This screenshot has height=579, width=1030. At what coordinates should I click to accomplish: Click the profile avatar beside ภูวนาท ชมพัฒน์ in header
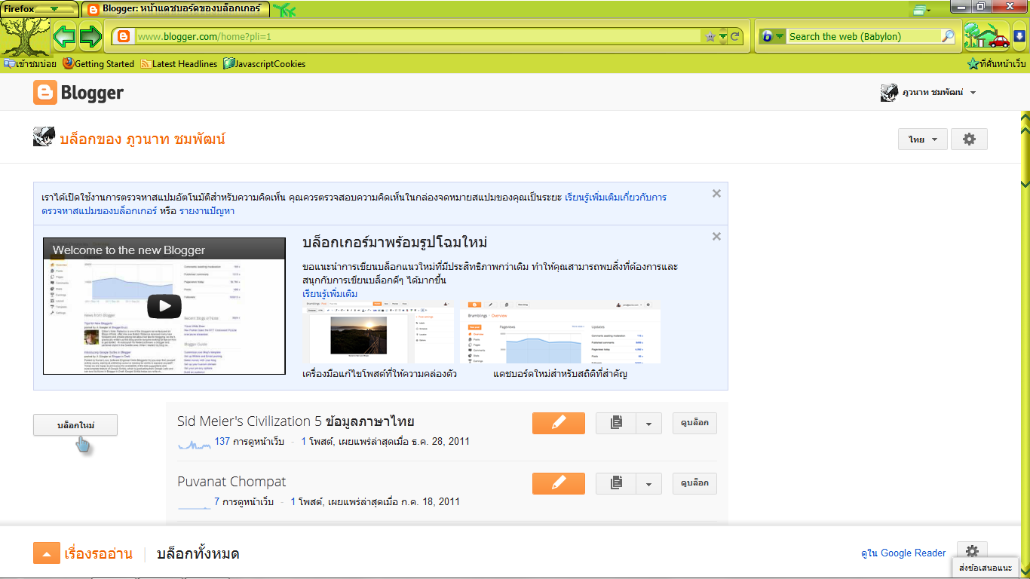(x=889, y=93)
